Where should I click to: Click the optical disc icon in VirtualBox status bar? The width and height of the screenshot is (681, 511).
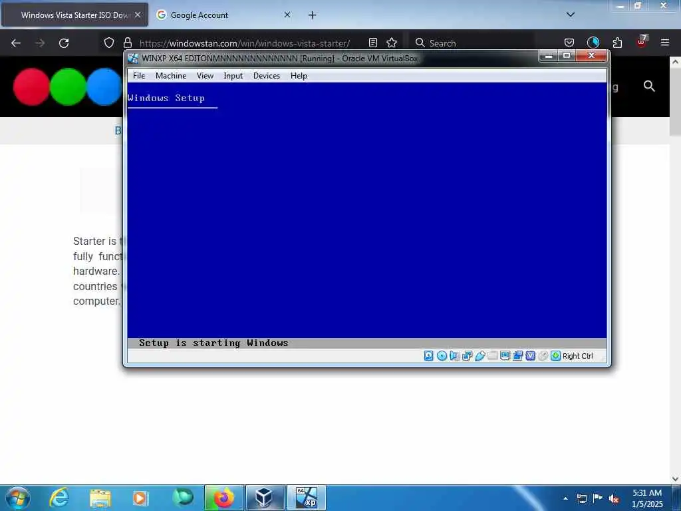click(x=442, y=356)
